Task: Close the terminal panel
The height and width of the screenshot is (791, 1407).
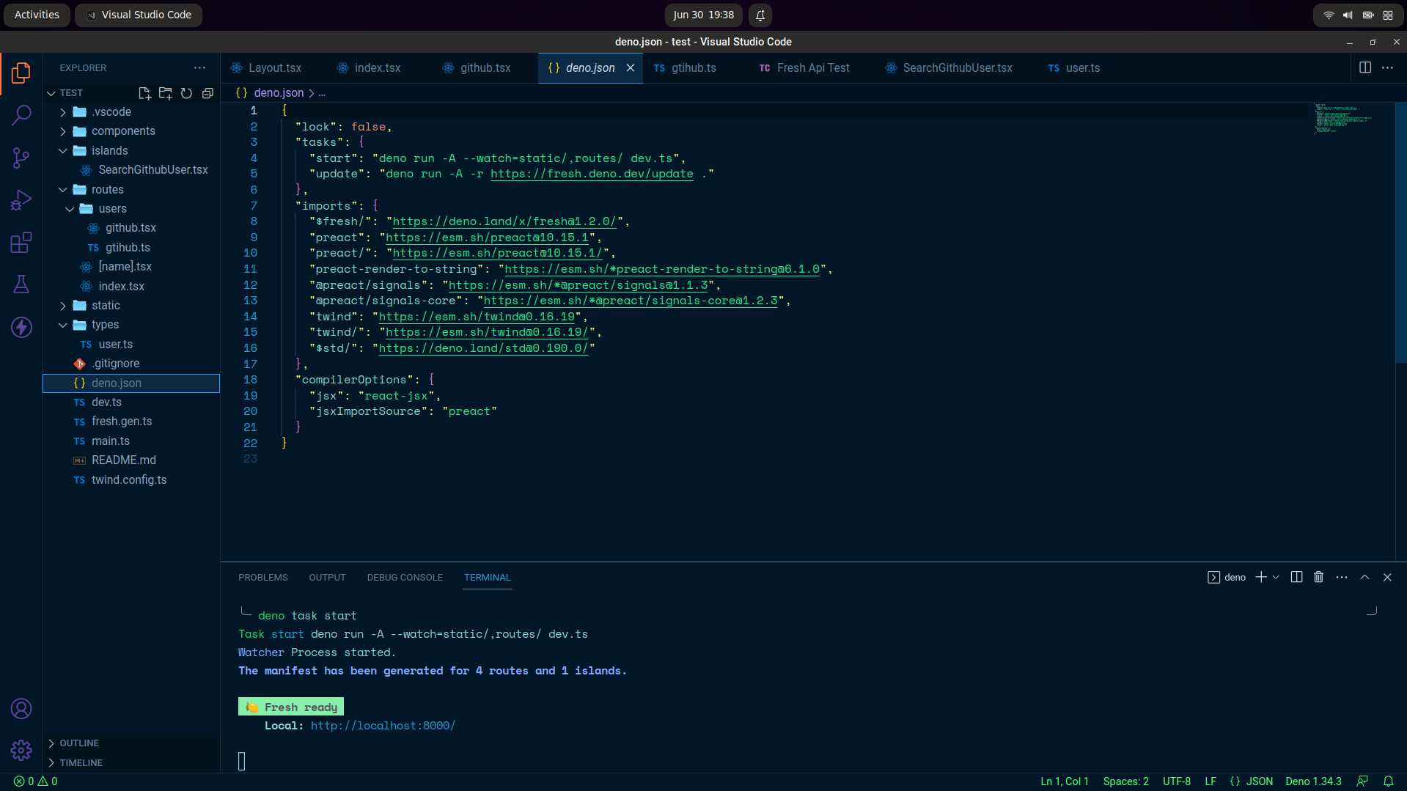Action: coord(1387,577)
